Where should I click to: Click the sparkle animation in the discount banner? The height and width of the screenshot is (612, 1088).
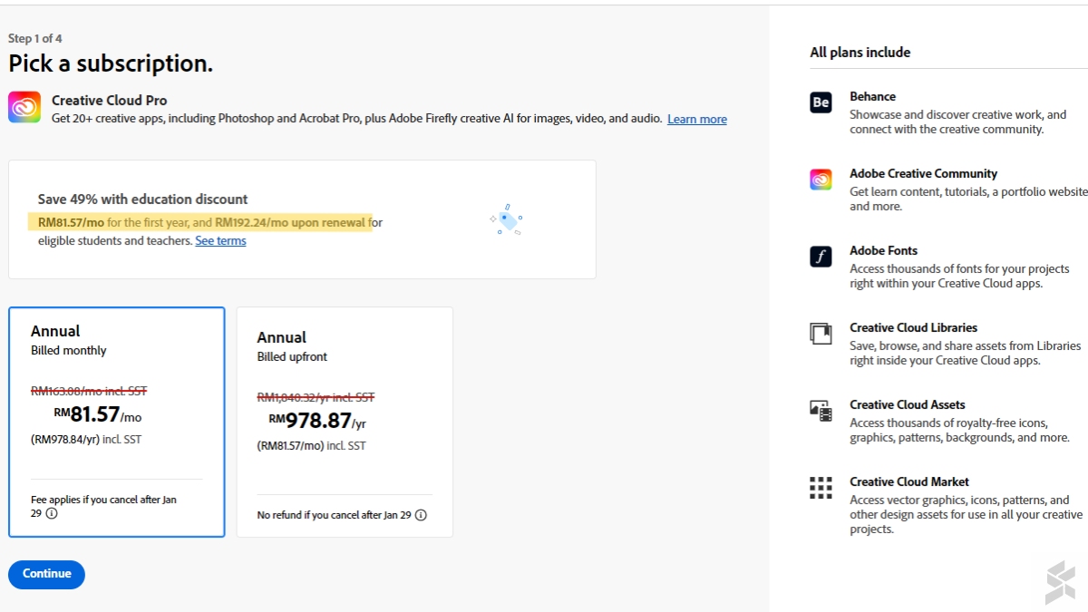click(505, 219)
